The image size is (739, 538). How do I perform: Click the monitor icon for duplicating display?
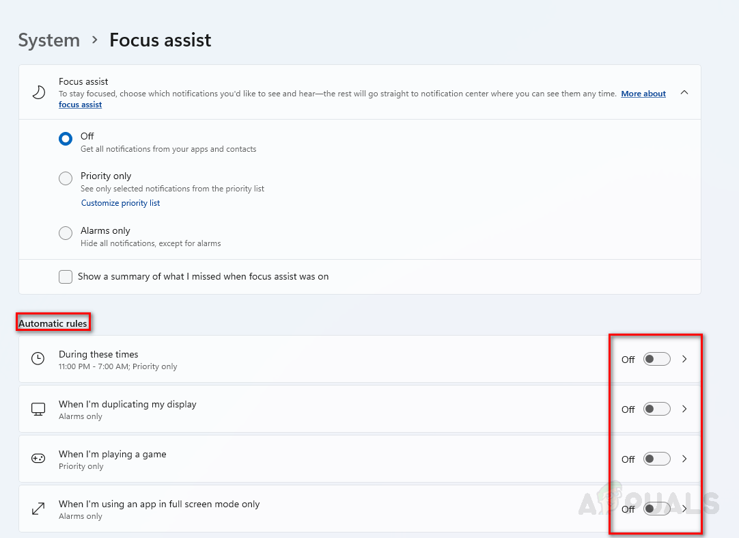tap(38, 409)
